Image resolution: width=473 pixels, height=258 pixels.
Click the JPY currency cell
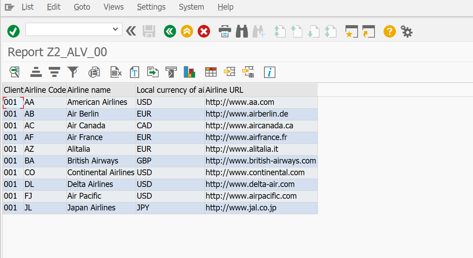[170, 208]
